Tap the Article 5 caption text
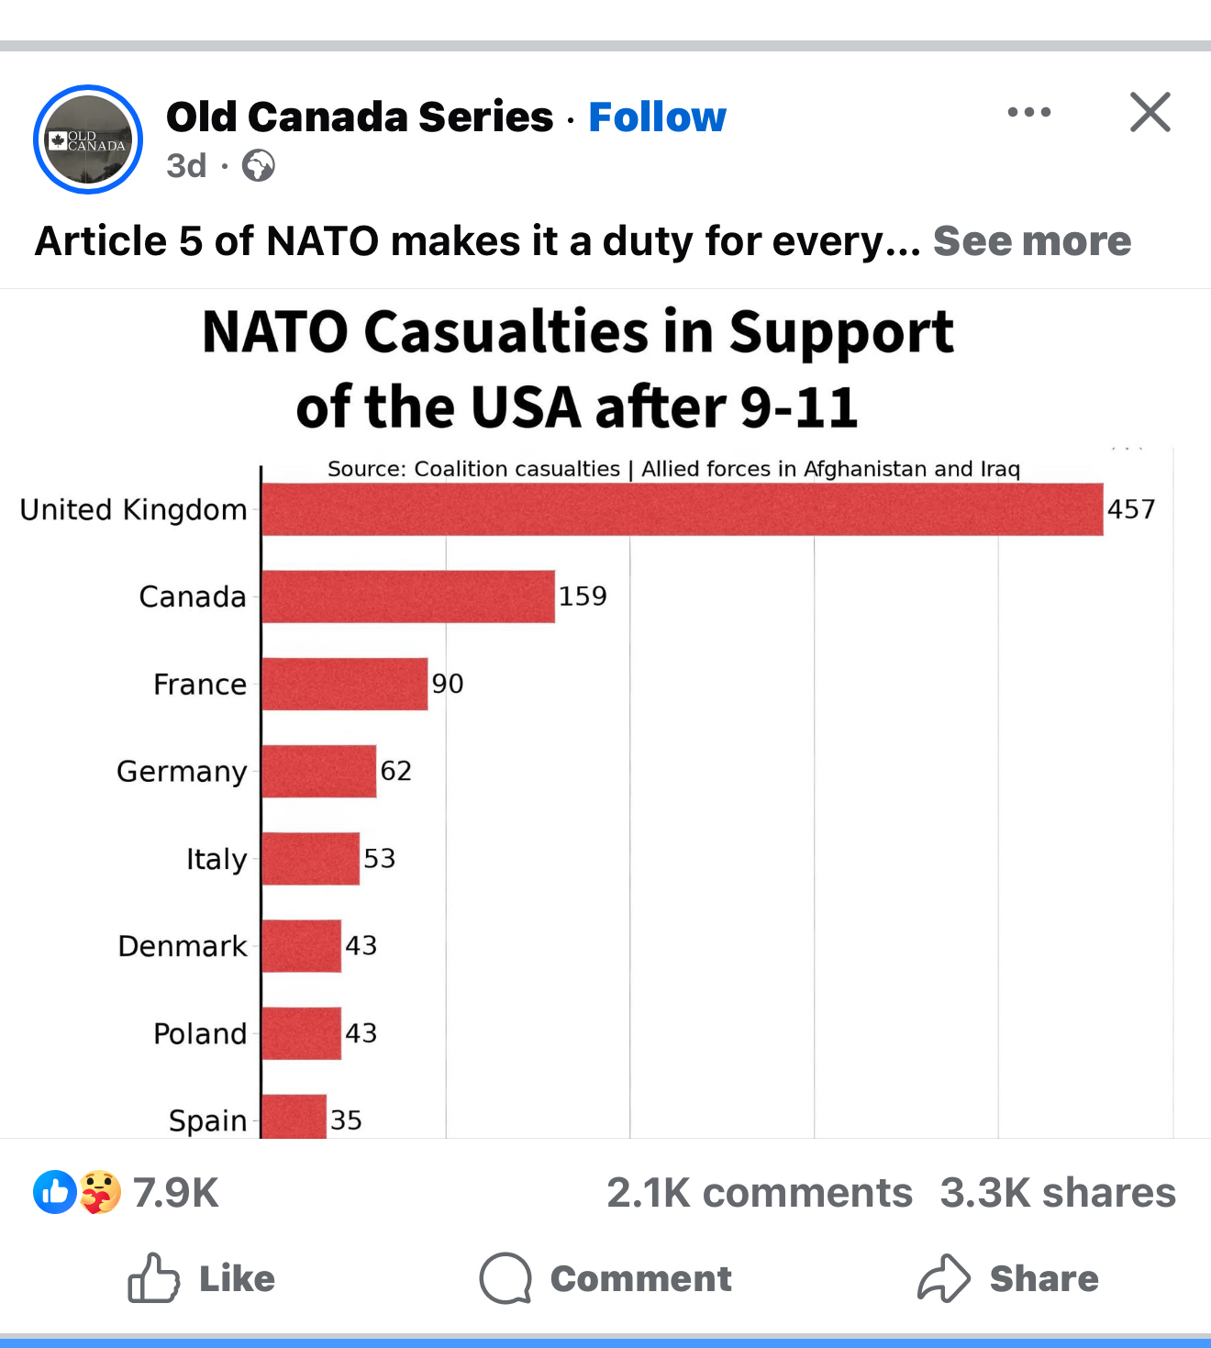Image resolution: width=1211 pixels, height=1348 pixels. 477,241
